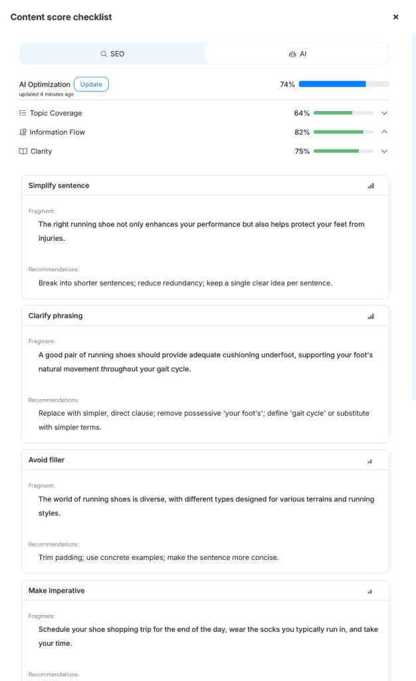Screen dimensions: 416x681
Task: Expand the Clarity section chevron
Action: pyautogui.click(x=384, y=152)
